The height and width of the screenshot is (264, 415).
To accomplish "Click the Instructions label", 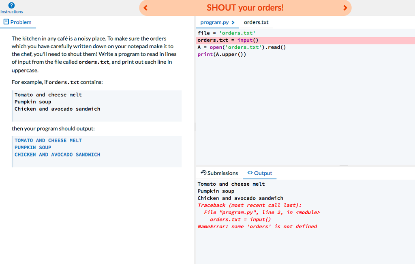I will [11, 11].
